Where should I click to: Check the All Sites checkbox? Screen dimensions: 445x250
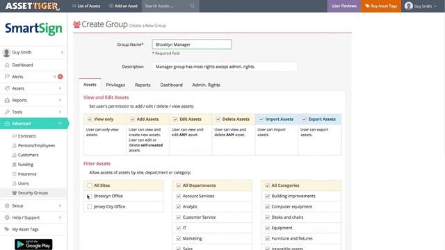(x=90, y=185)
